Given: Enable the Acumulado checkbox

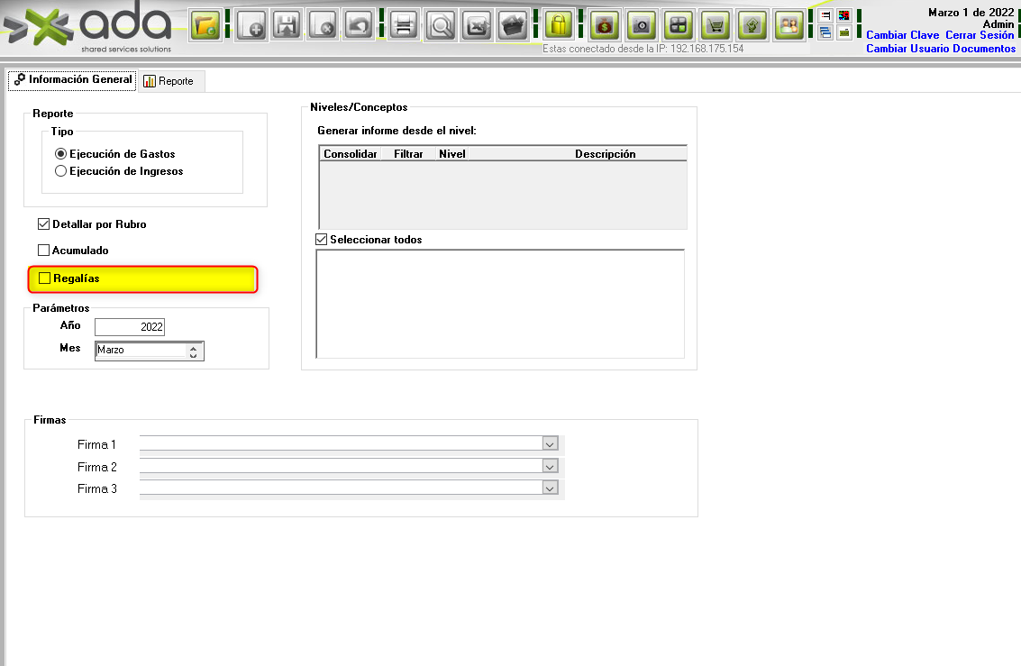Looking at the screenshot, I should click(43, 251).
